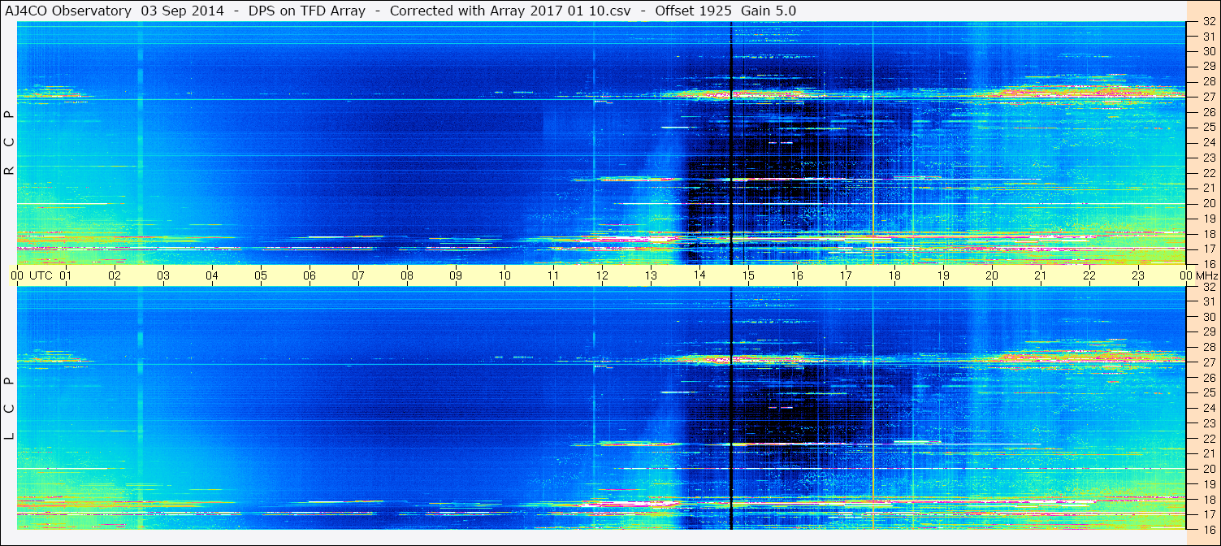The width and height of the screenshot is (1221, 546).
Task: Click the 01 hour tick label
Action: 66,275
